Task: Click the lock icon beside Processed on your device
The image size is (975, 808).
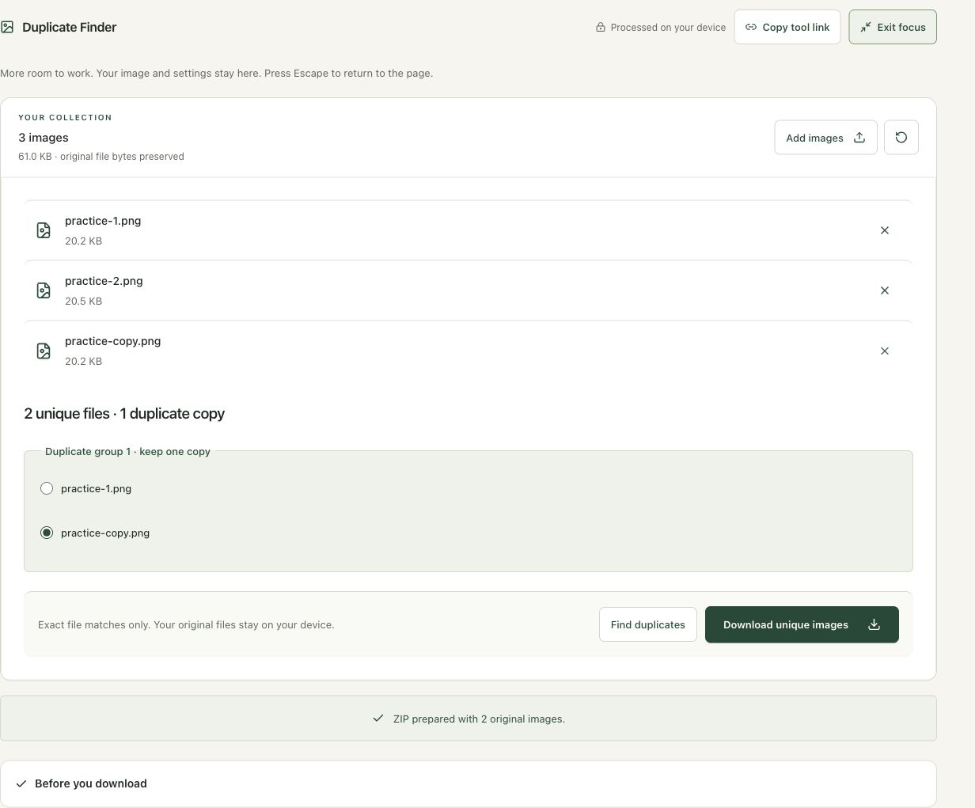Action: 601,27
